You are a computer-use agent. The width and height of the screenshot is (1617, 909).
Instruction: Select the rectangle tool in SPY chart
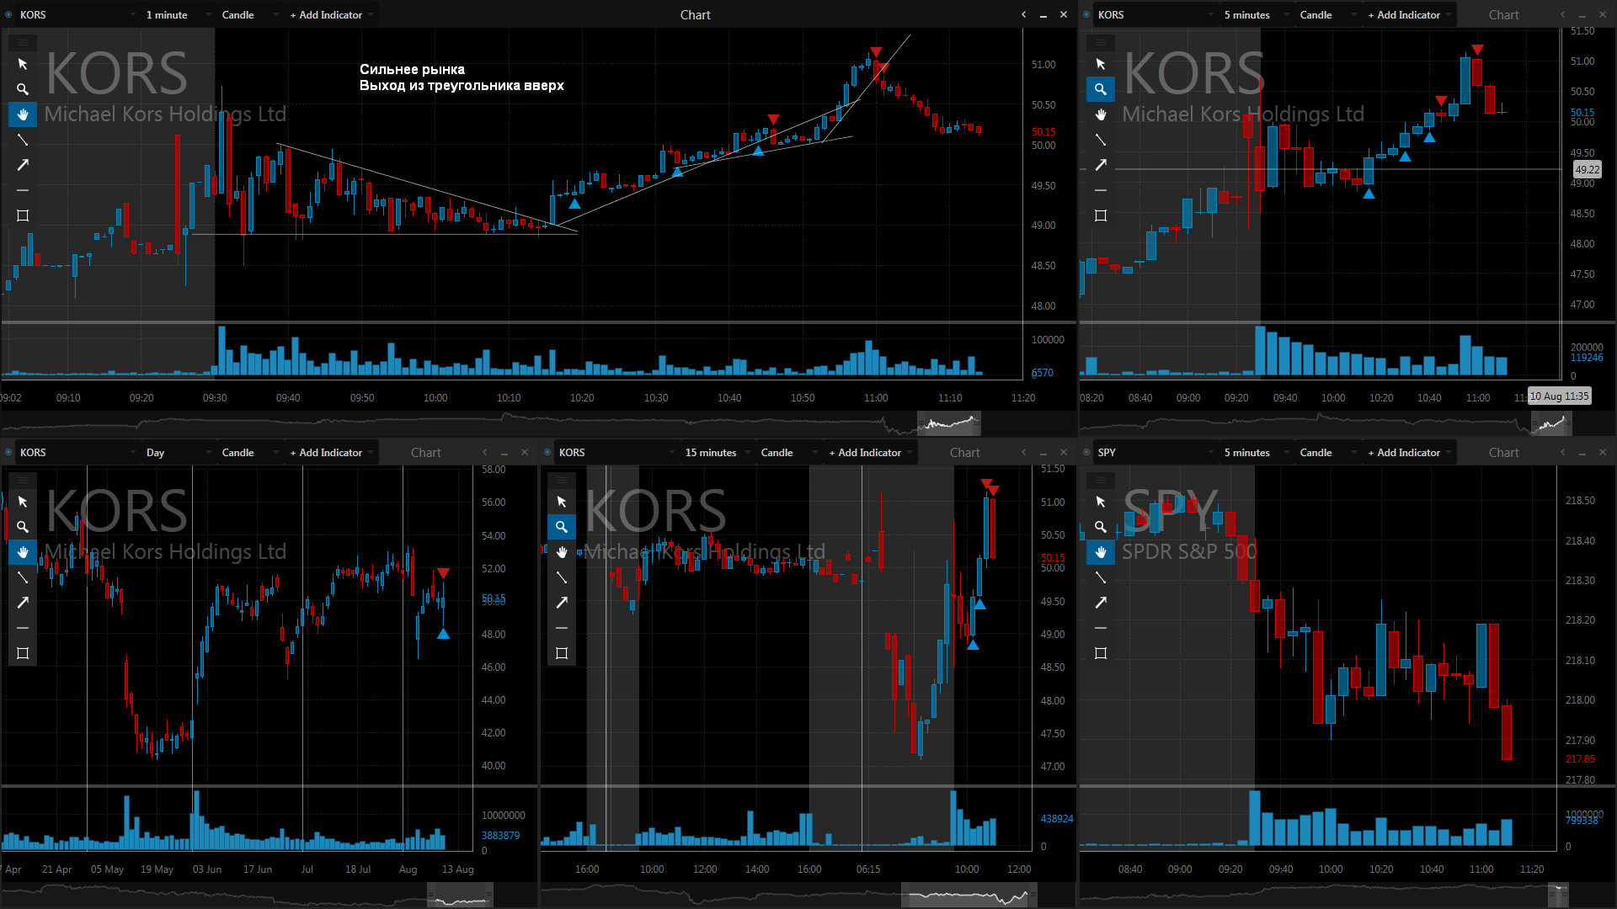(x=1101, y=653)
